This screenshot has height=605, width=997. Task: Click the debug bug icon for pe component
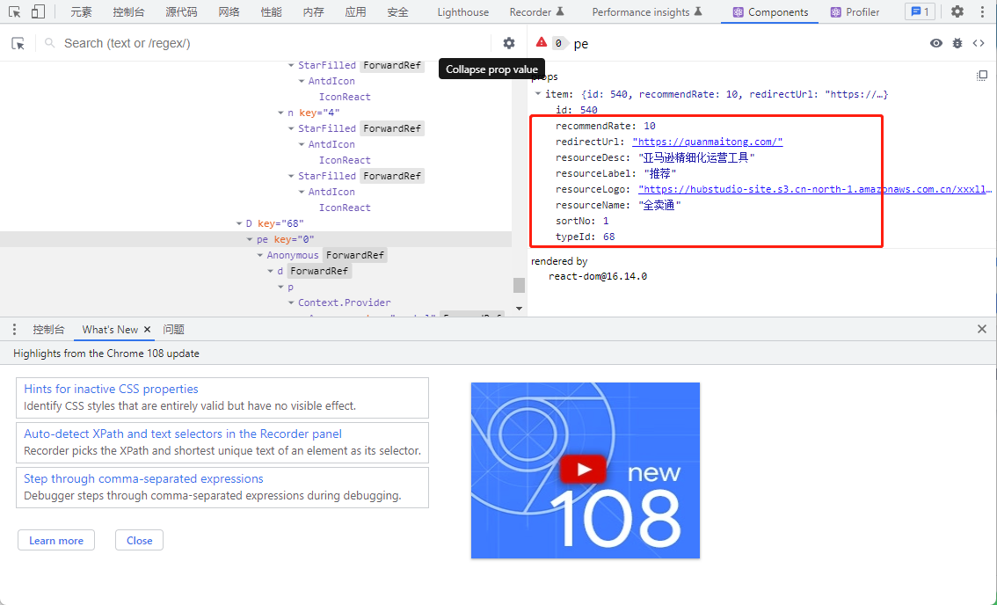(957, 43)
